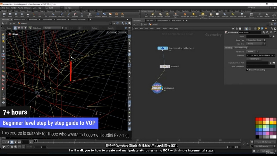This screenshot has width=277, height=156.
Task: Add a Distant Light
Action: [194, 15]
